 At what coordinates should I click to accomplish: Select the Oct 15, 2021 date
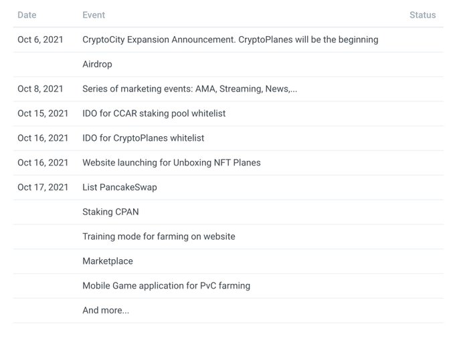[43, 114]
